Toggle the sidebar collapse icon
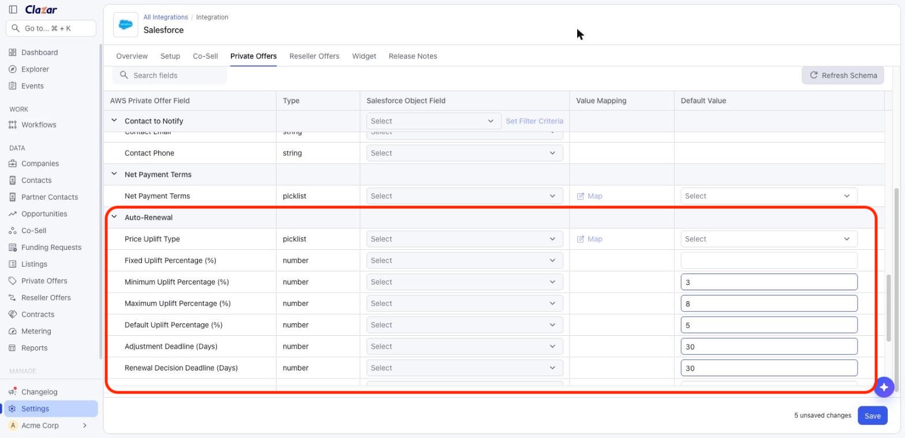This screenshot has width=905, height=438. 13,10
